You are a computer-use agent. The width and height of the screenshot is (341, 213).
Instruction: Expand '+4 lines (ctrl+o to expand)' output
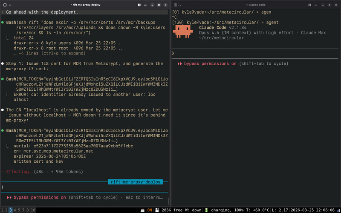coord(49,53)
